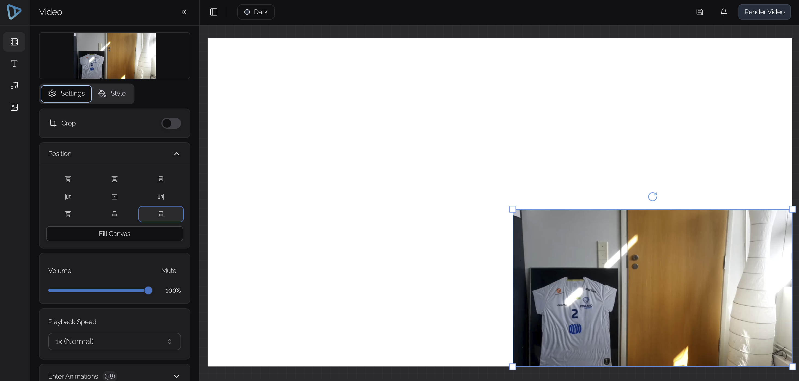Open the audio music note panel
The width and height of the screenshot is (799, 381).
(x=14, y=85)
